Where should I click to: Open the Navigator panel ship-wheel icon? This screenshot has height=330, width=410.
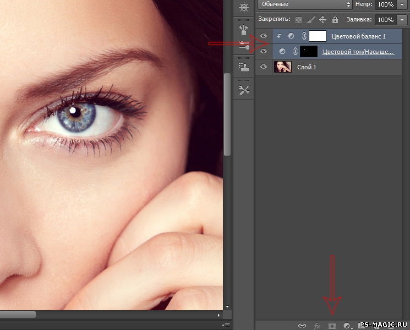point(243,7)
